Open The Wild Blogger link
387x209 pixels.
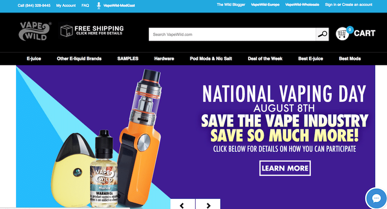[x=231, y=5]
